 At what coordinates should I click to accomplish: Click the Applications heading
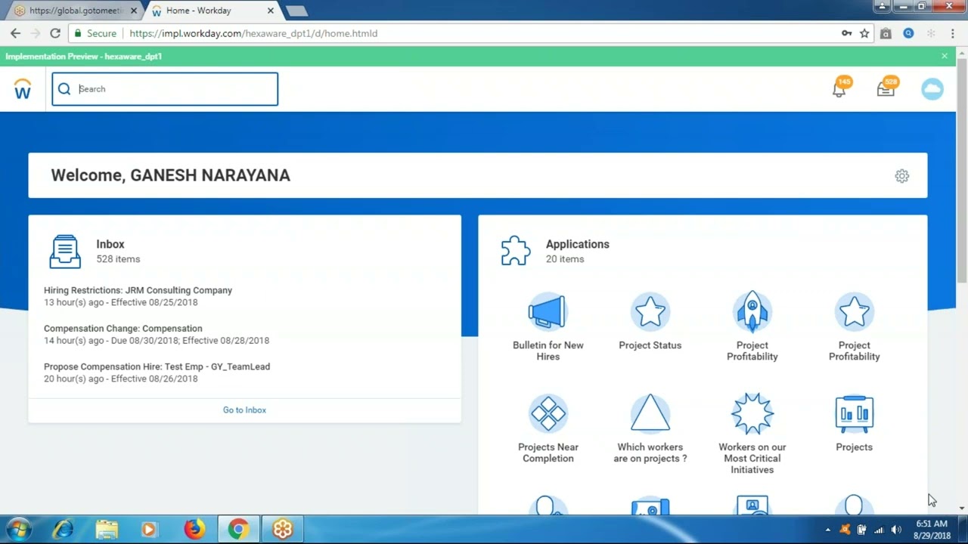coord(578,244)
